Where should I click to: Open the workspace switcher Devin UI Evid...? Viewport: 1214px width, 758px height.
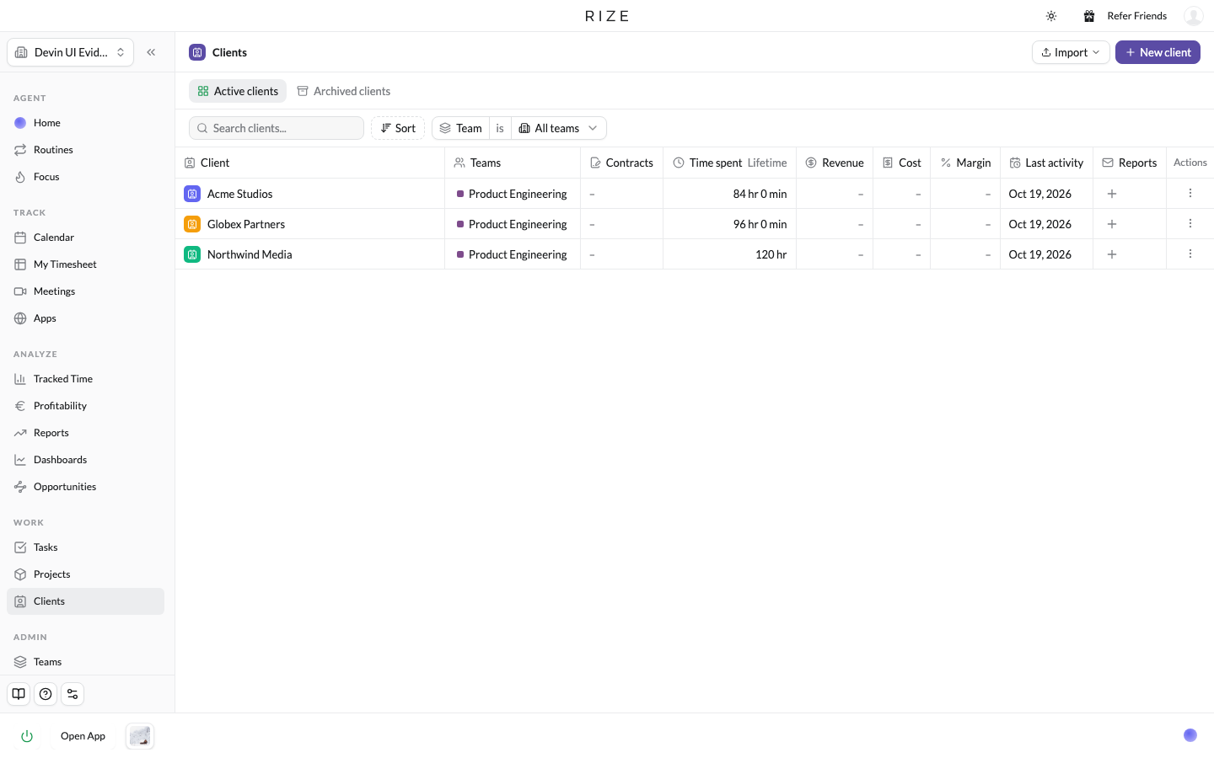point(71,52)
